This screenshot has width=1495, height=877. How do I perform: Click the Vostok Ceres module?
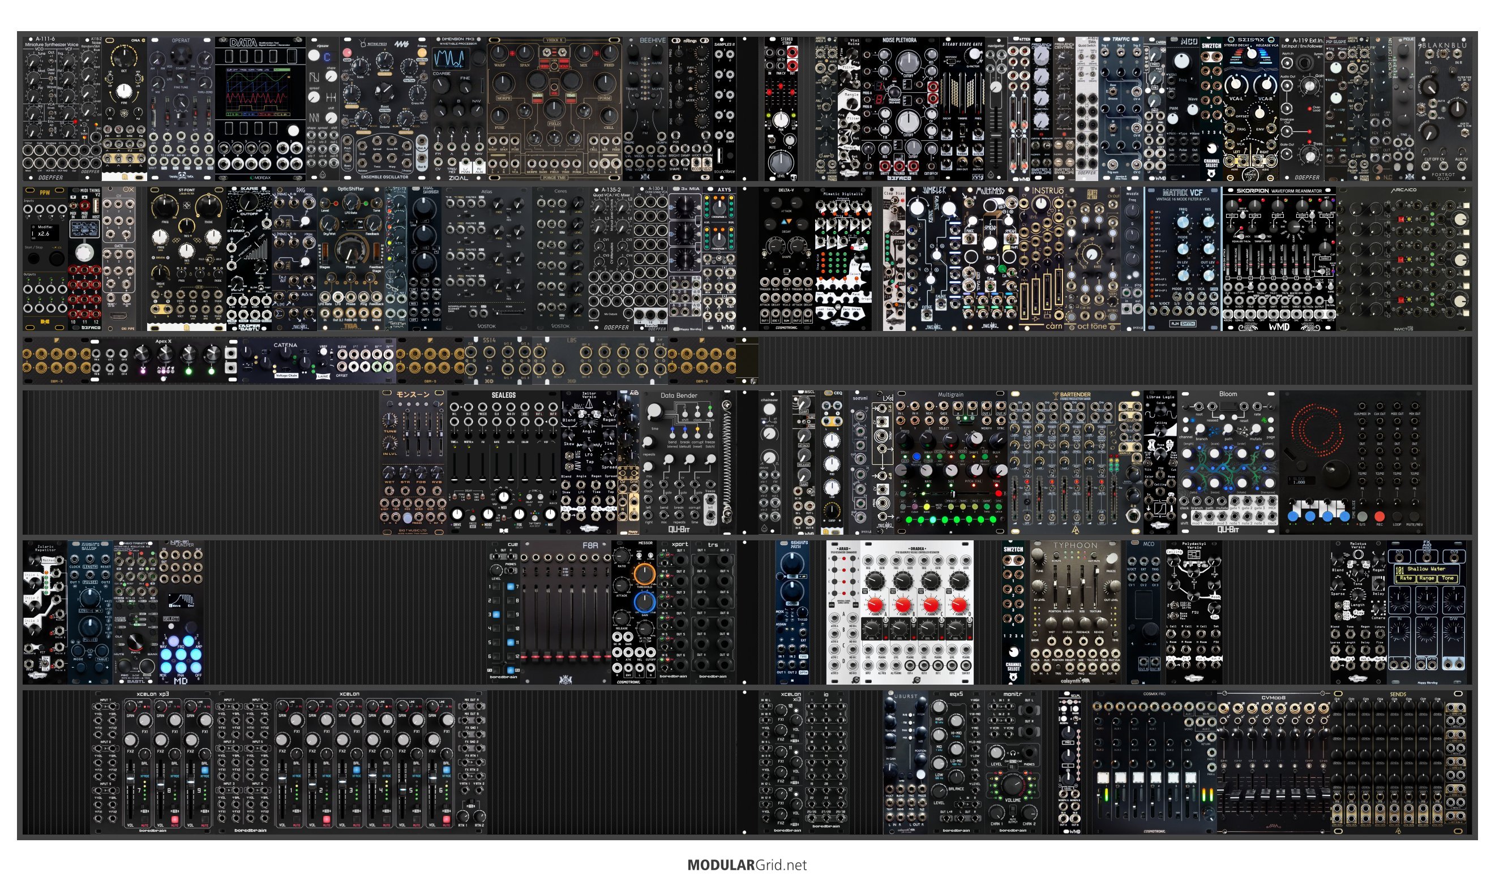click(560, 259)
